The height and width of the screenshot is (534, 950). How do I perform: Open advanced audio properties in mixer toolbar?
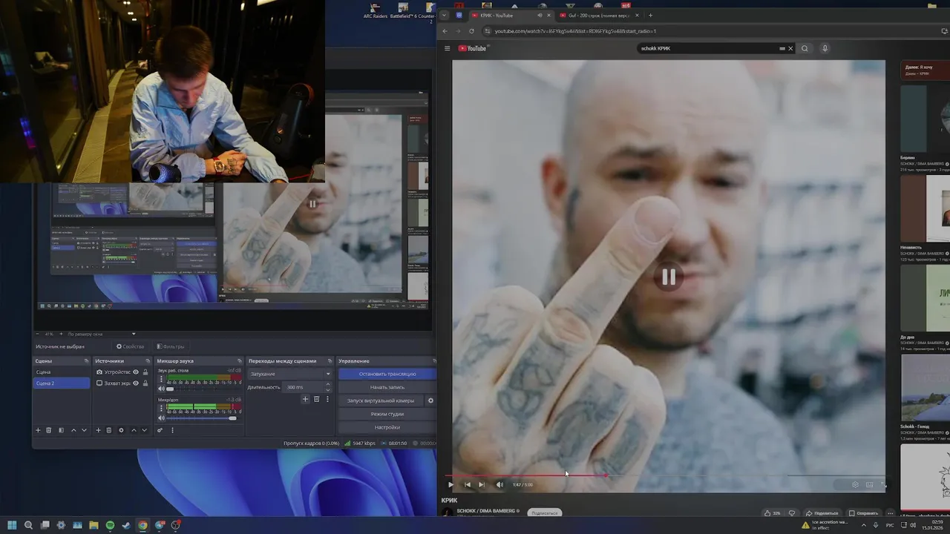[x=160, y=430]
